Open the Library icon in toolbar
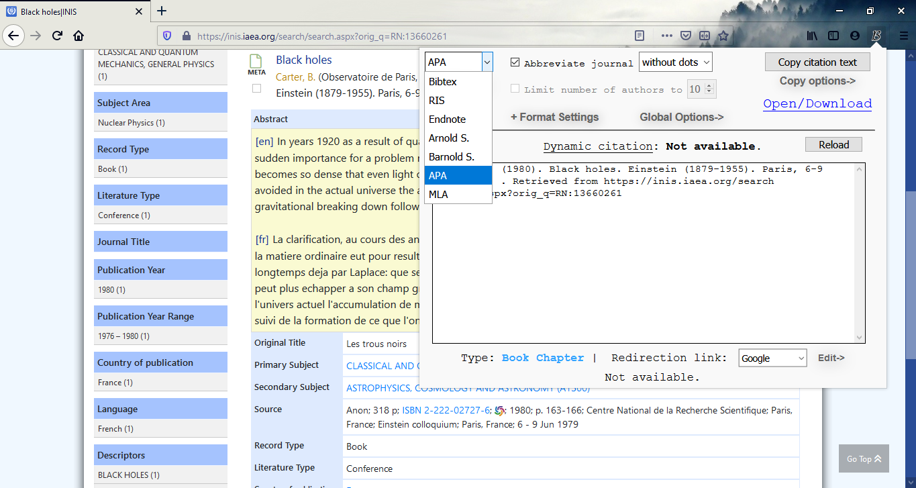Viewport: 916px width, 488px height. [813, 36]
